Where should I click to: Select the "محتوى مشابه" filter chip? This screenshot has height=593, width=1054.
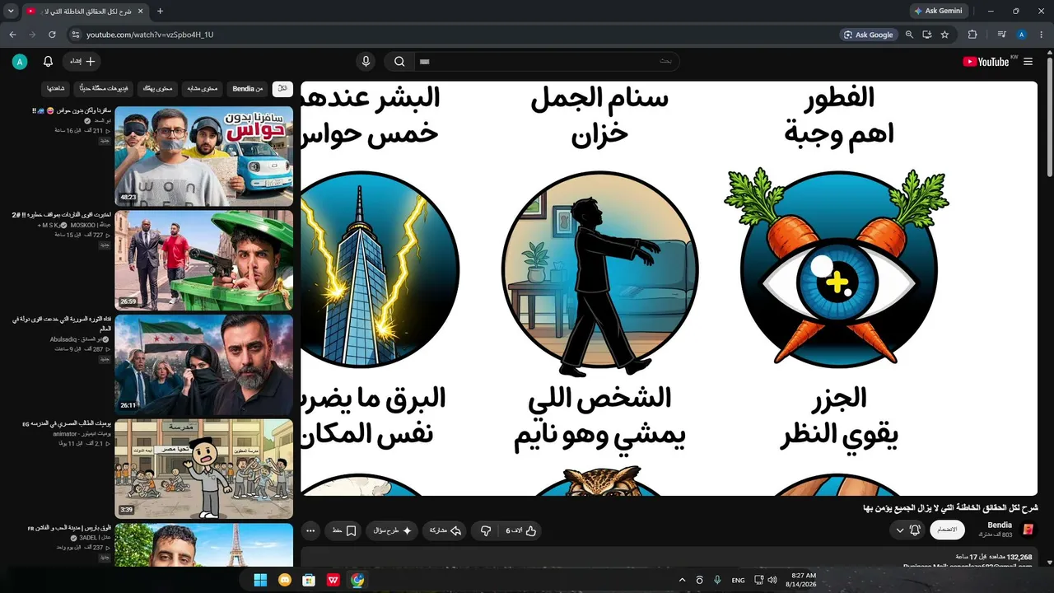[202, 88]
